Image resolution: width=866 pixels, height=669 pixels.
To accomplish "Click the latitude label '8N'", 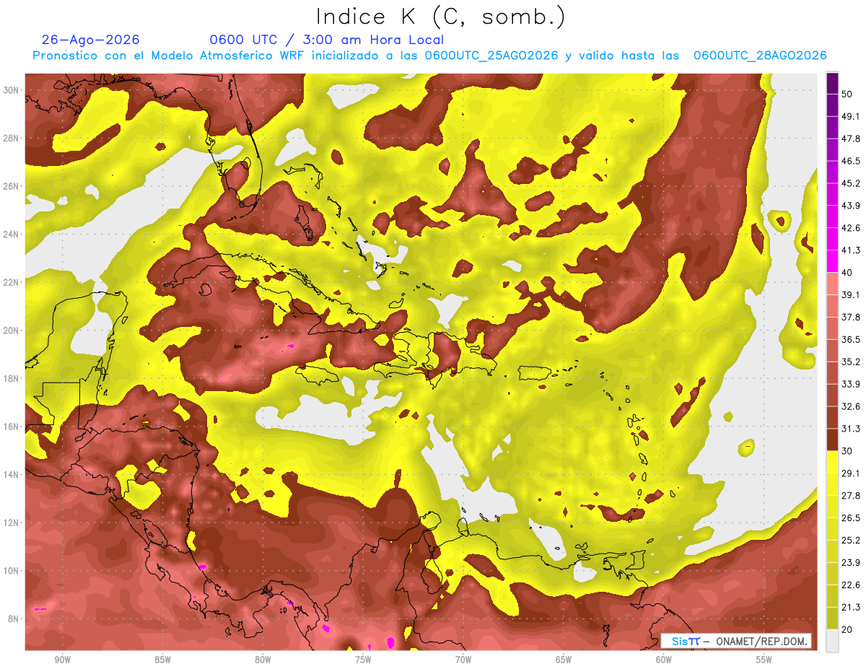I will (x=14, y=619).
